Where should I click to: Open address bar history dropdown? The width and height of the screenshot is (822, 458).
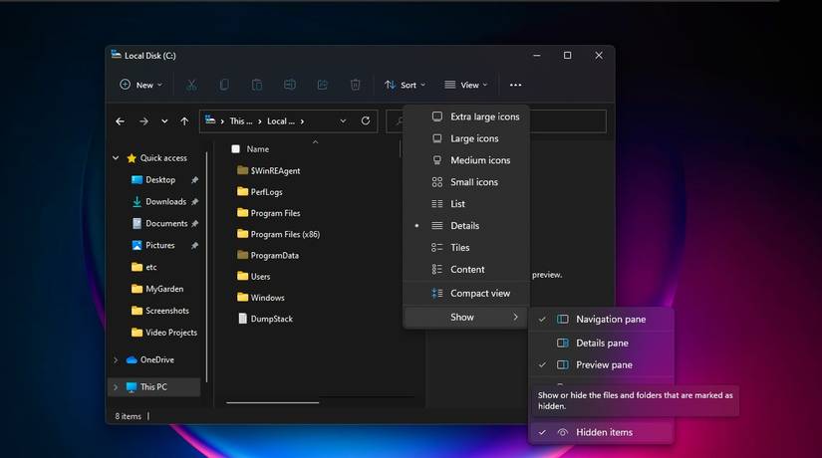pyautogui.click(x=343, y=121)
